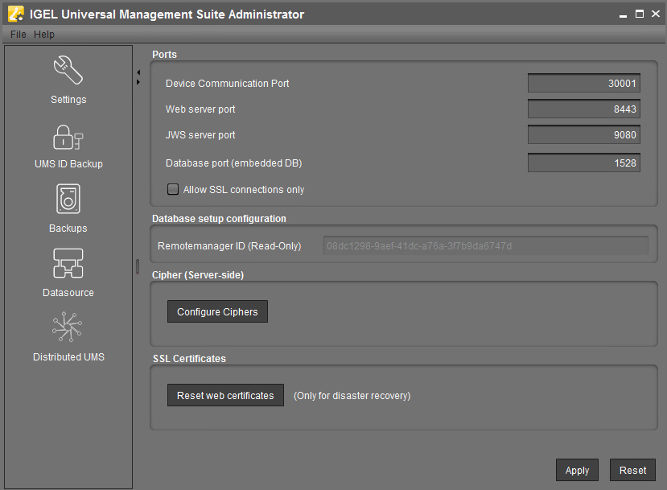Maximize the UMS Administrator window
The width and height of the screenshot is (667, 490).
(x=640, y=14)
